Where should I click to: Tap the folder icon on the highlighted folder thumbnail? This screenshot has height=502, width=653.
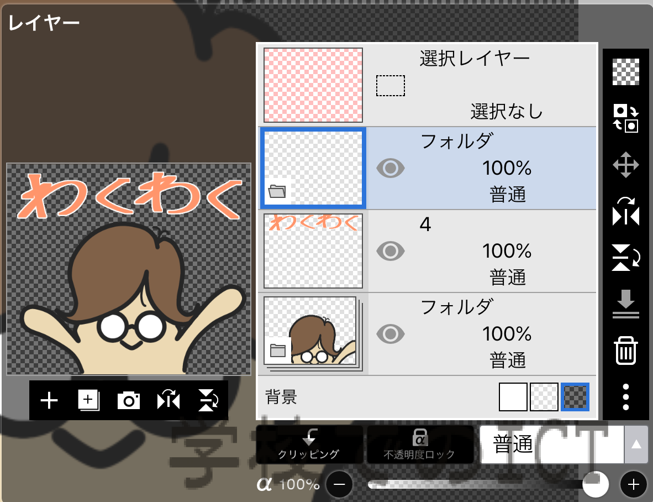(x=277, y=191)
